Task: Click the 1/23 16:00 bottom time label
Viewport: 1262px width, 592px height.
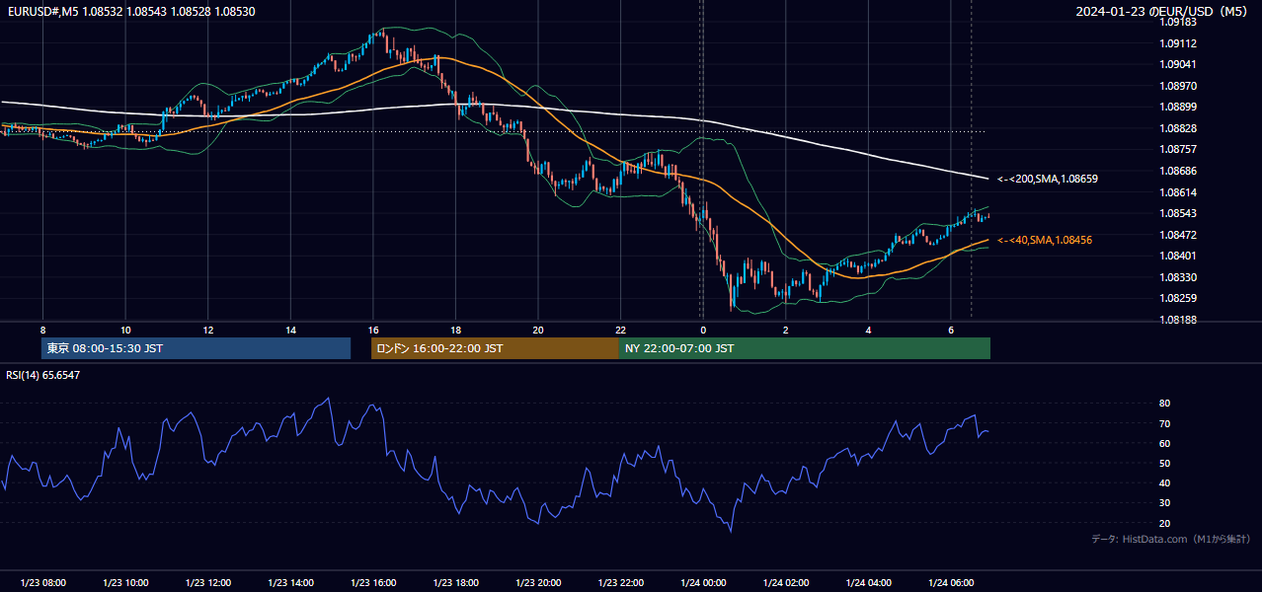Action: 373,583
